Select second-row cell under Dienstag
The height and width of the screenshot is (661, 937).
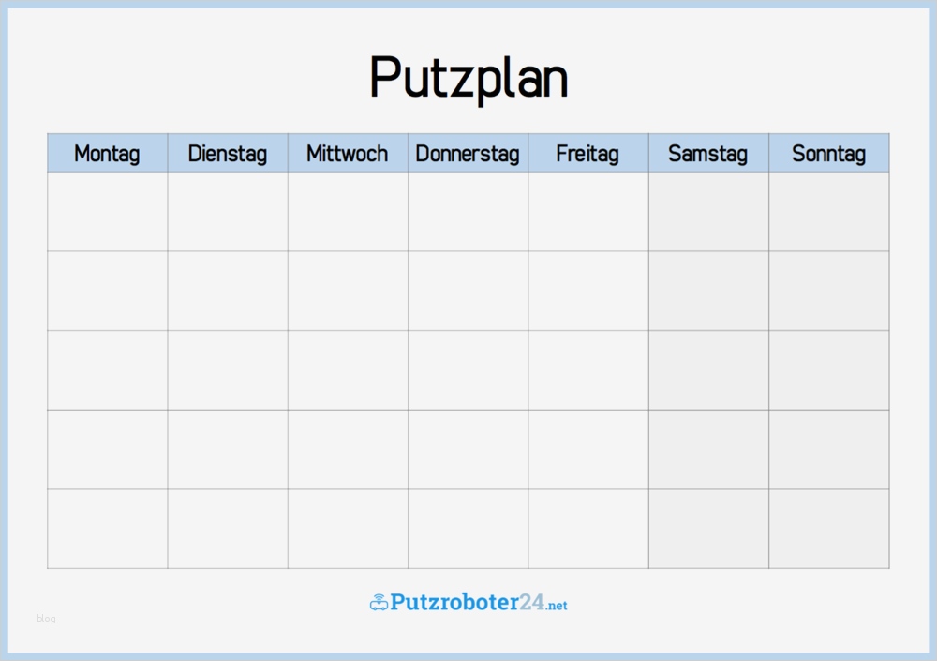[x=228, y=291]
